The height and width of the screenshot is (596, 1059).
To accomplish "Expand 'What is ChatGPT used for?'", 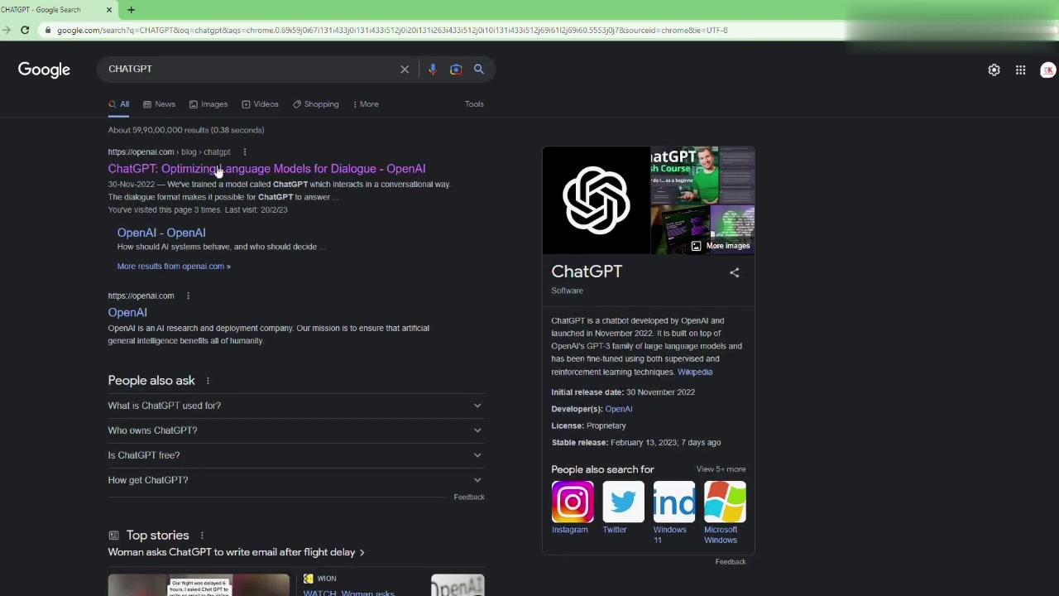I will [295, 406].
